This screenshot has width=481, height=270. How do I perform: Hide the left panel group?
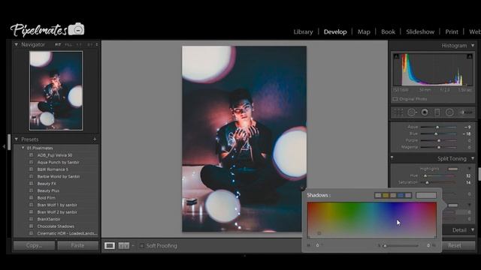pyautogui.click(x=4, y=147)
